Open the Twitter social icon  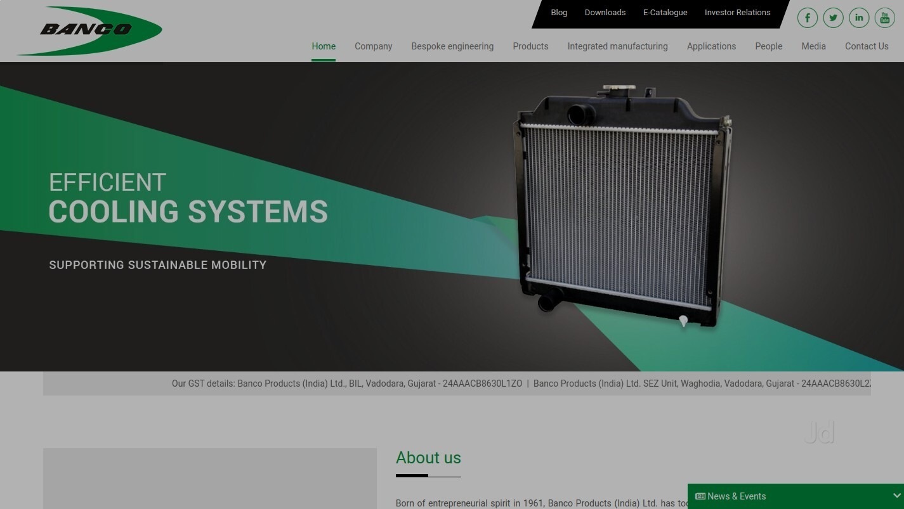(833, 18)
